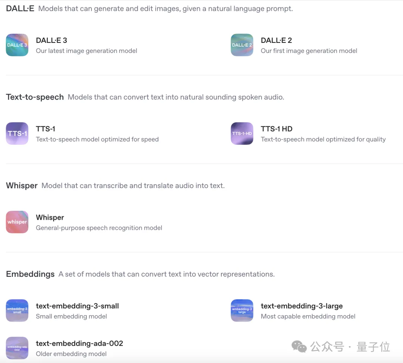Viewport: 403px width, 363px height.
Task: Select the text-embedding-3-large link
Action: (x=302, y=306)
